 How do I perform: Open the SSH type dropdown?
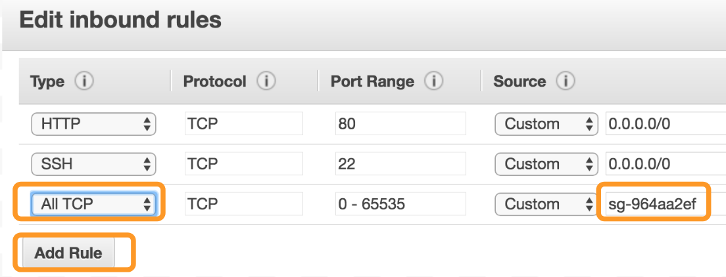(x=93, y=164)
